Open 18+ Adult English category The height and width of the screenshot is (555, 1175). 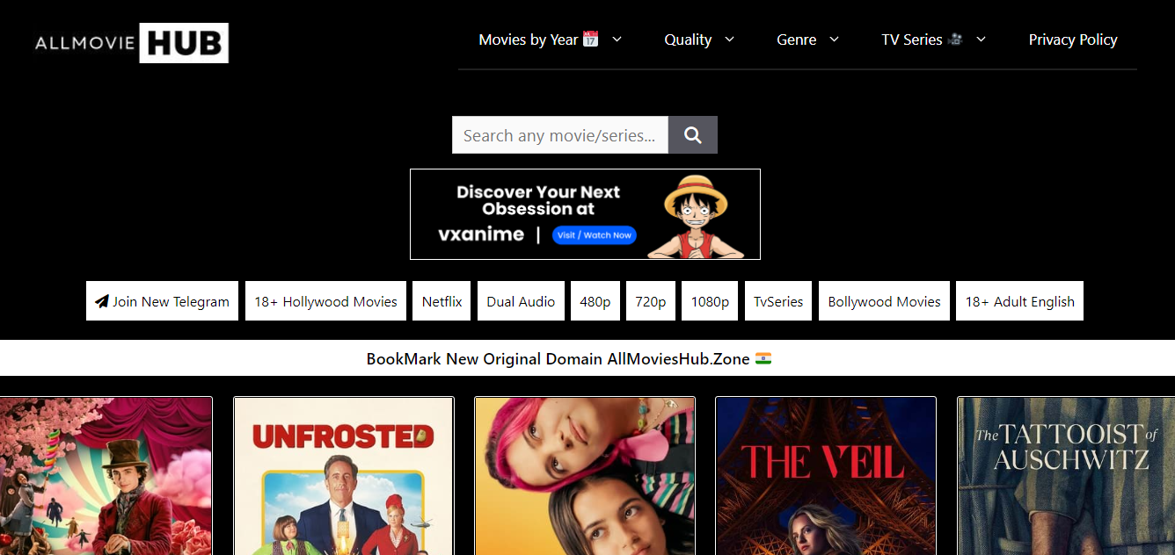(x=1019, y=301)
